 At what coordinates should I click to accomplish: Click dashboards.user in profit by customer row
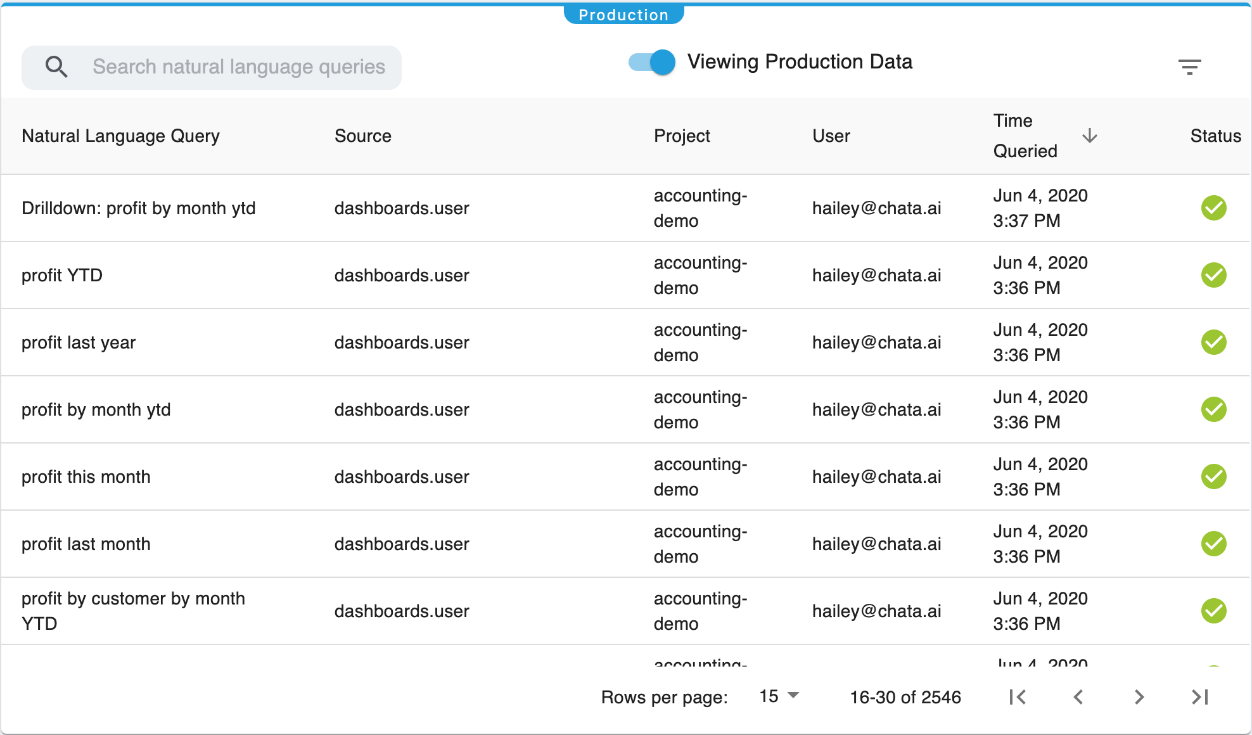coord(402,611)
